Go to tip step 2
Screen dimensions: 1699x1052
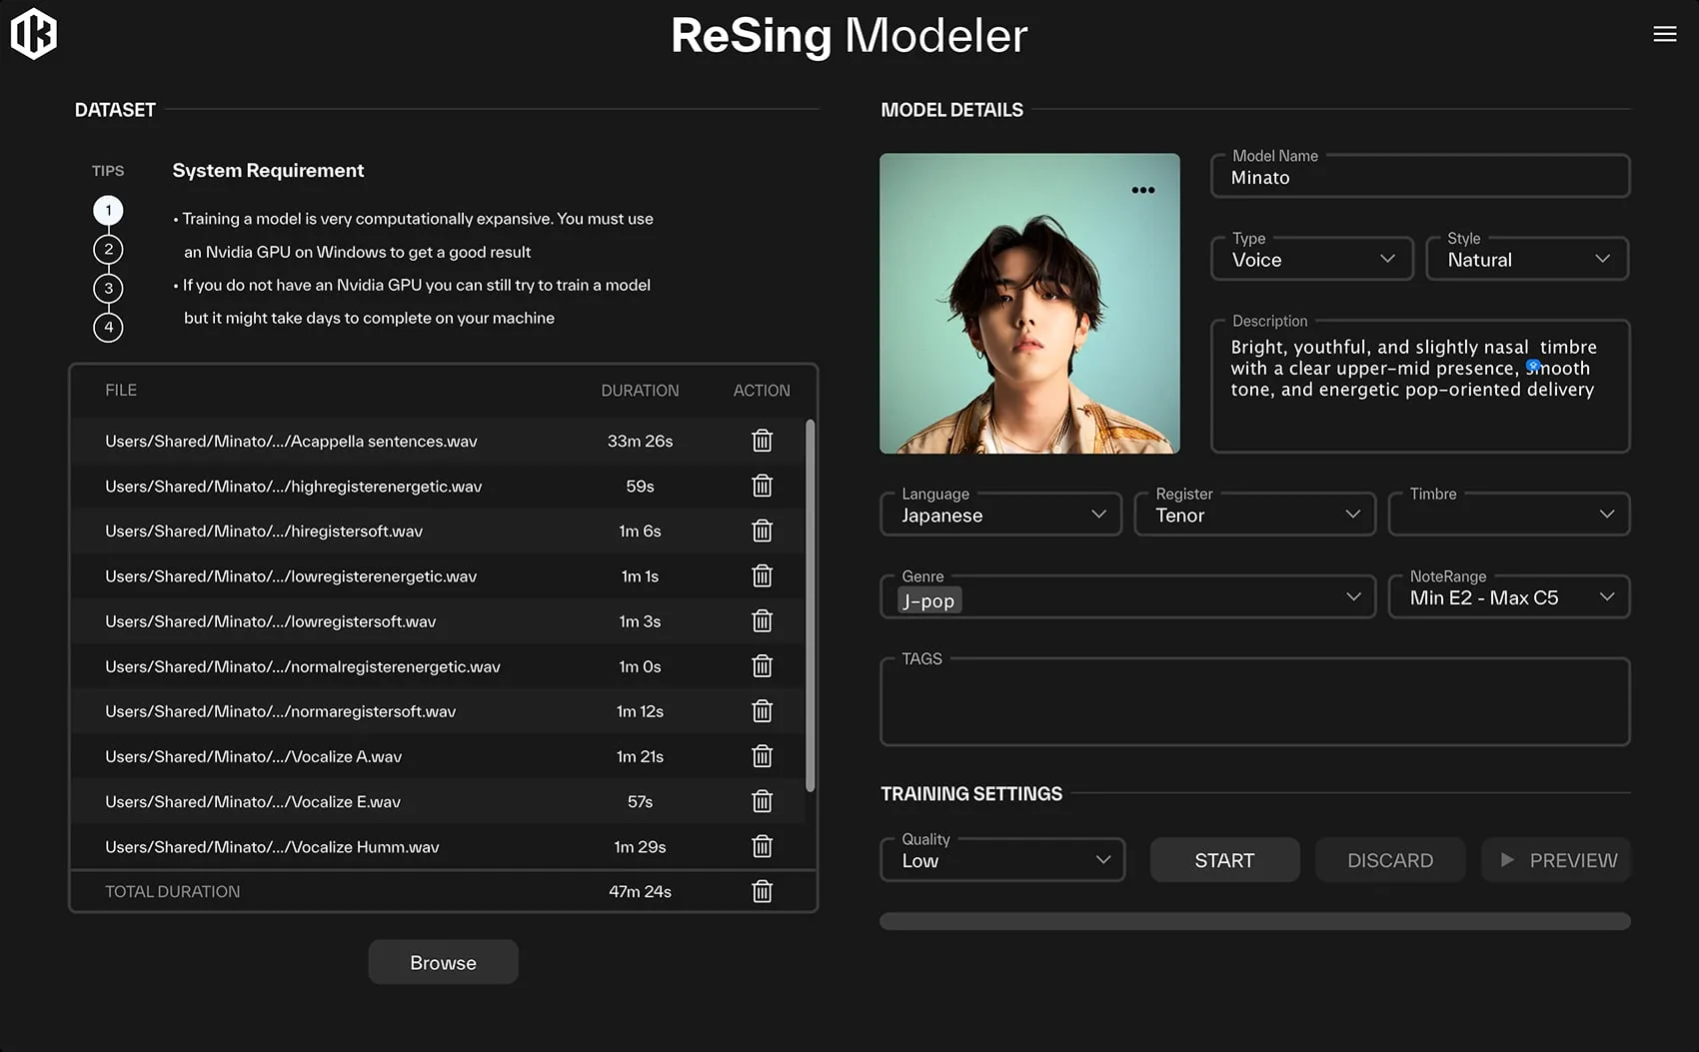(x=108, y=249)
